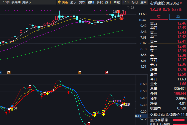This screenshot has width=187, height=125.
Task: Click the 今开 value 11.63
Action: [x=182, y=79]
